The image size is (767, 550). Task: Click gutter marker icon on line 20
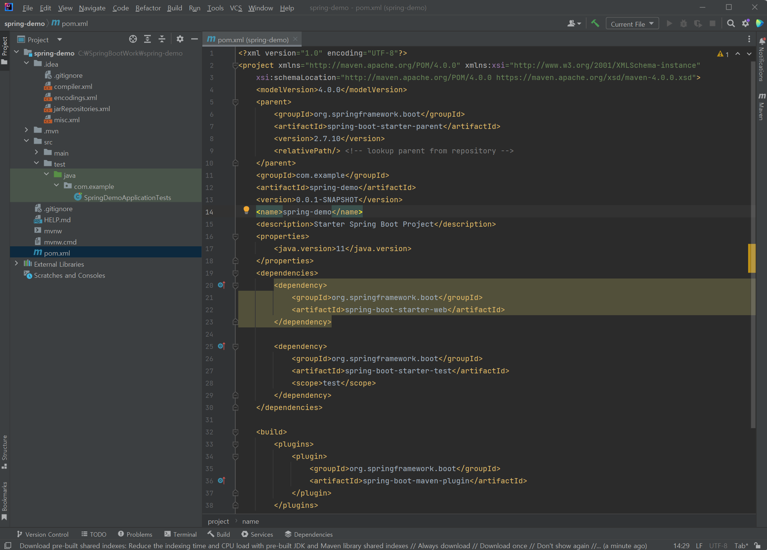click(222, 285)
